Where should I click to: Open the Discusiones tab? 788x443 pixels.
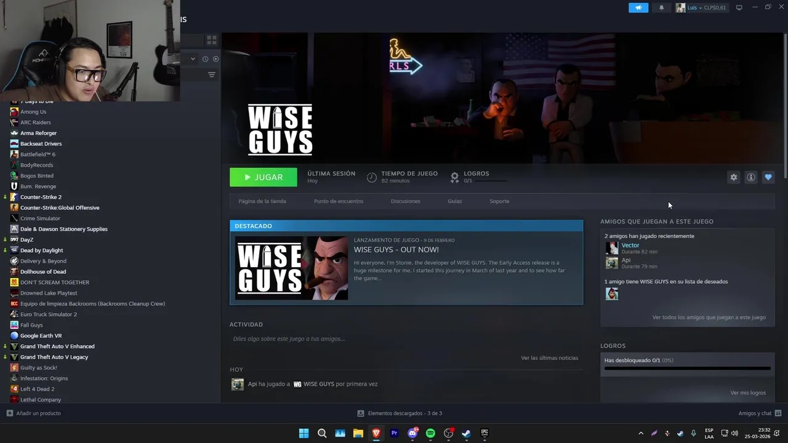click(x=406, y=201)
